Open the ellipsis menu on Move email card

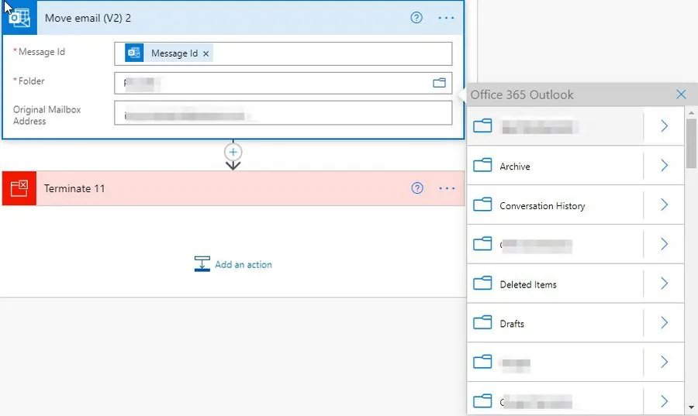coord(446,17)
